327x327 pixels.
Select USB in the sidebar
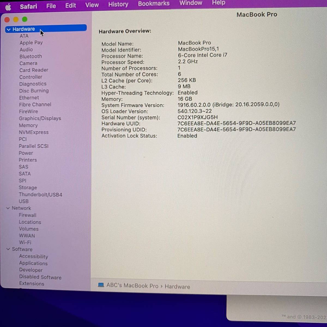(24, 201)
